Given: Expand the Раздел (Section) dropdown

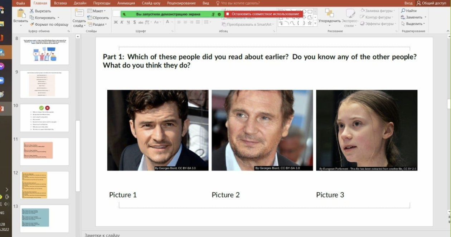Looking at the screenshot, I should click(97, 24).
